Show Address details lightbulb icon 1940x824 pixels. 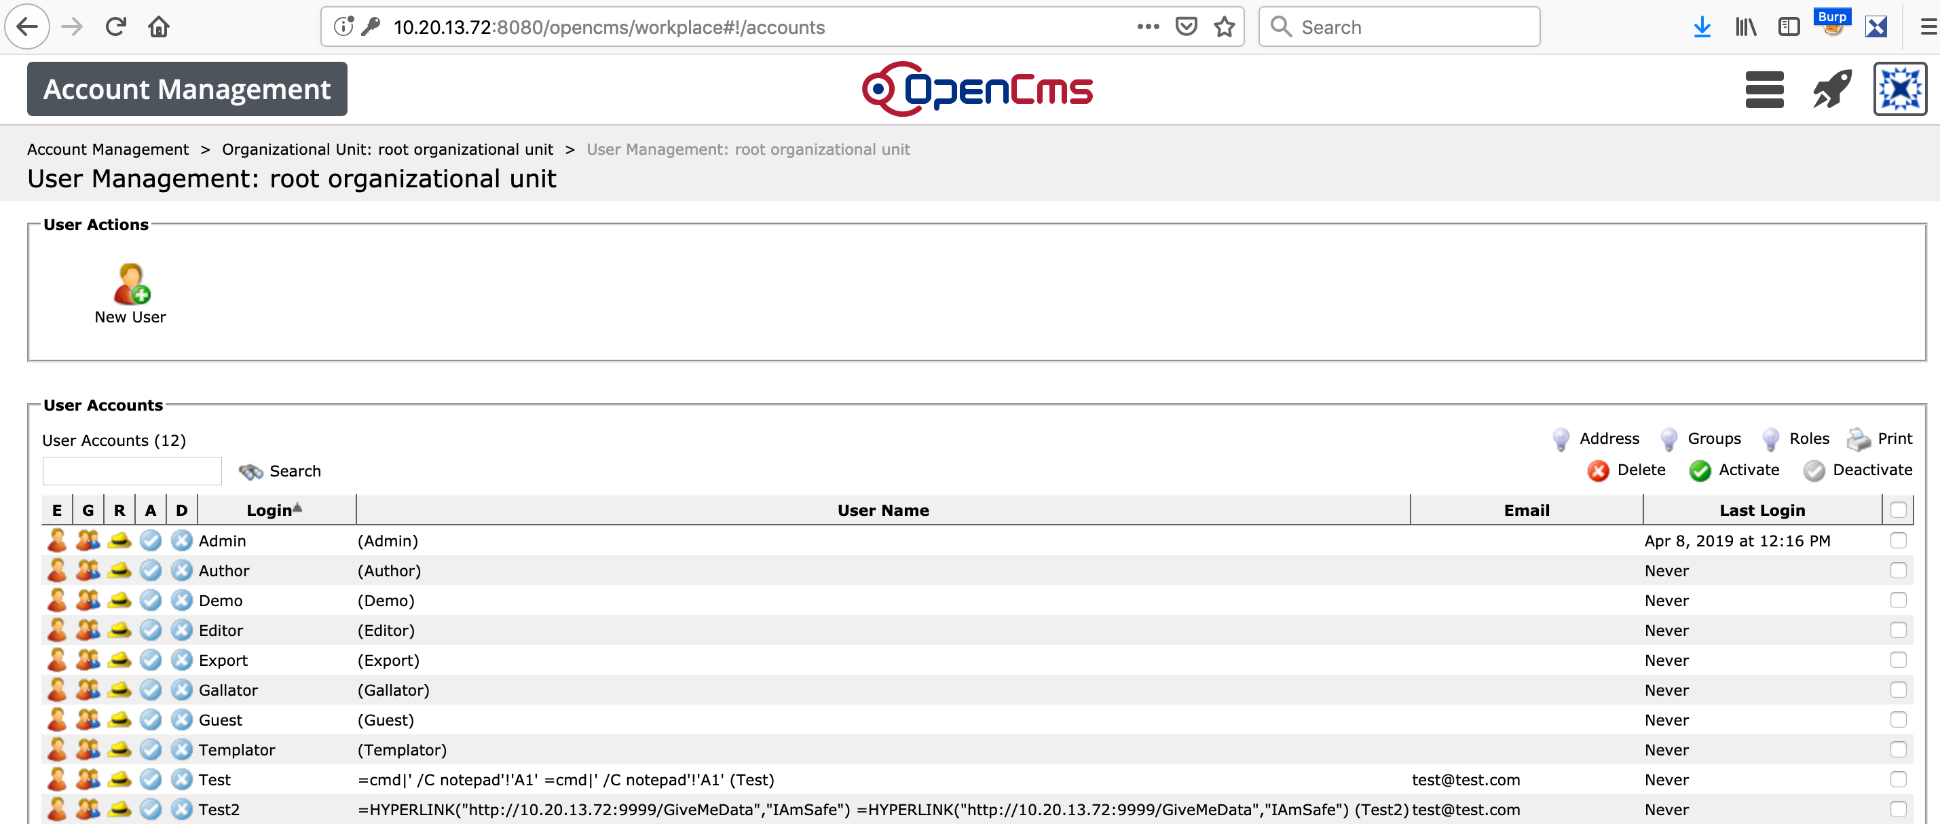(x=1561, y=439)
